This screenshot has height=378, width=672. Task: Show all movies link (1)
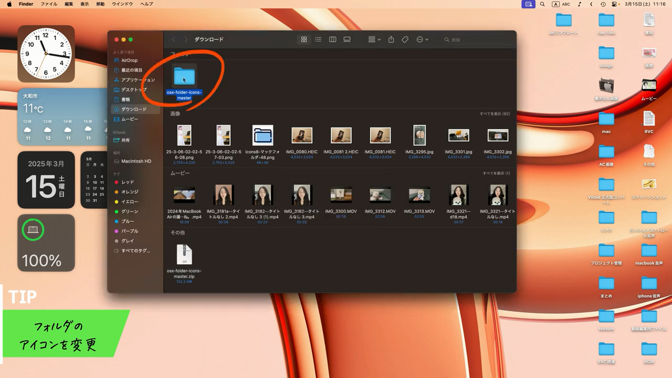pyautogui.click(x=496, y=173)
